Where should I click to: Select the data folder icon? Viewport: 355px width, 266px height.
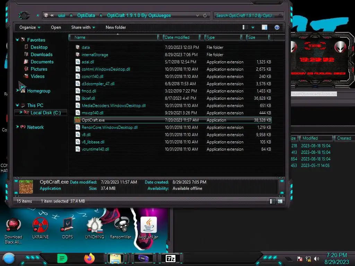pos(78,47)
